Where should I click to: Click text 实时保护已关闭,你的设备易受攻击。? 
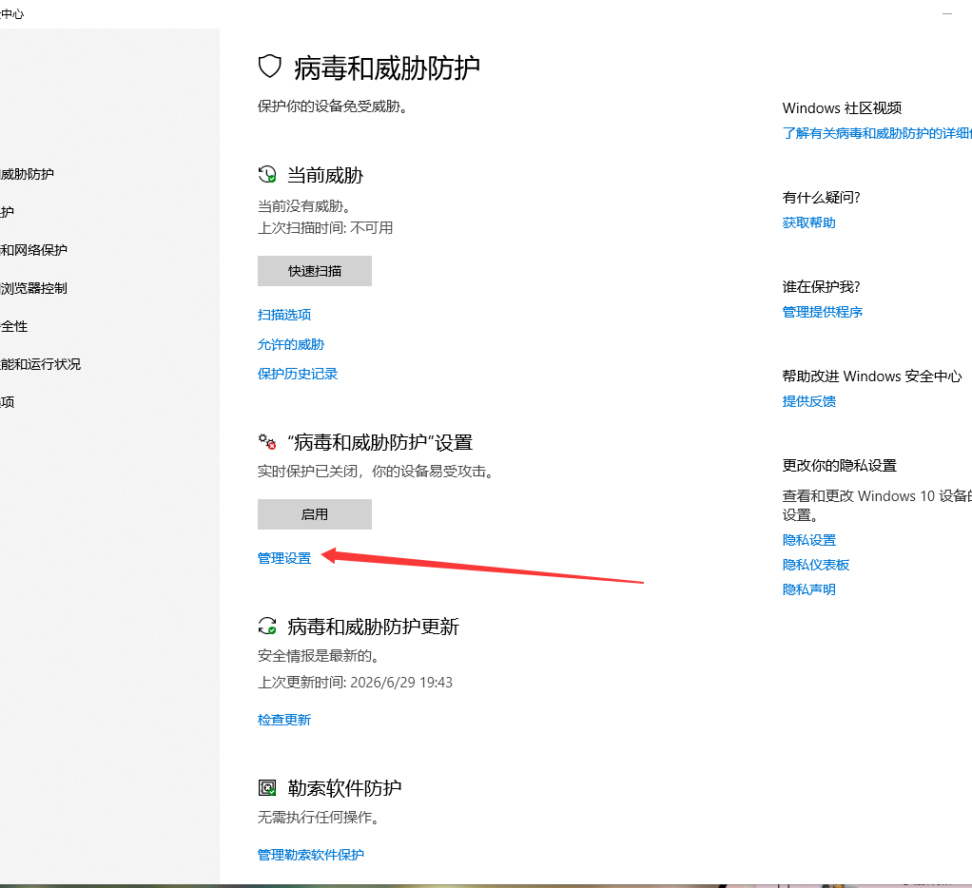(379, 472)
